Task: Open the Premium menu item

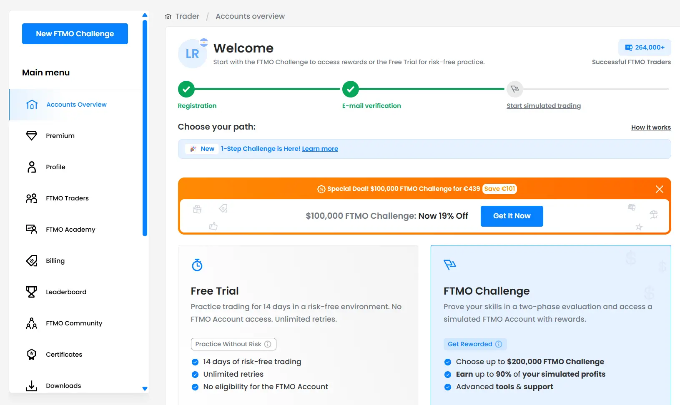Action: click(x=75, y=136)
